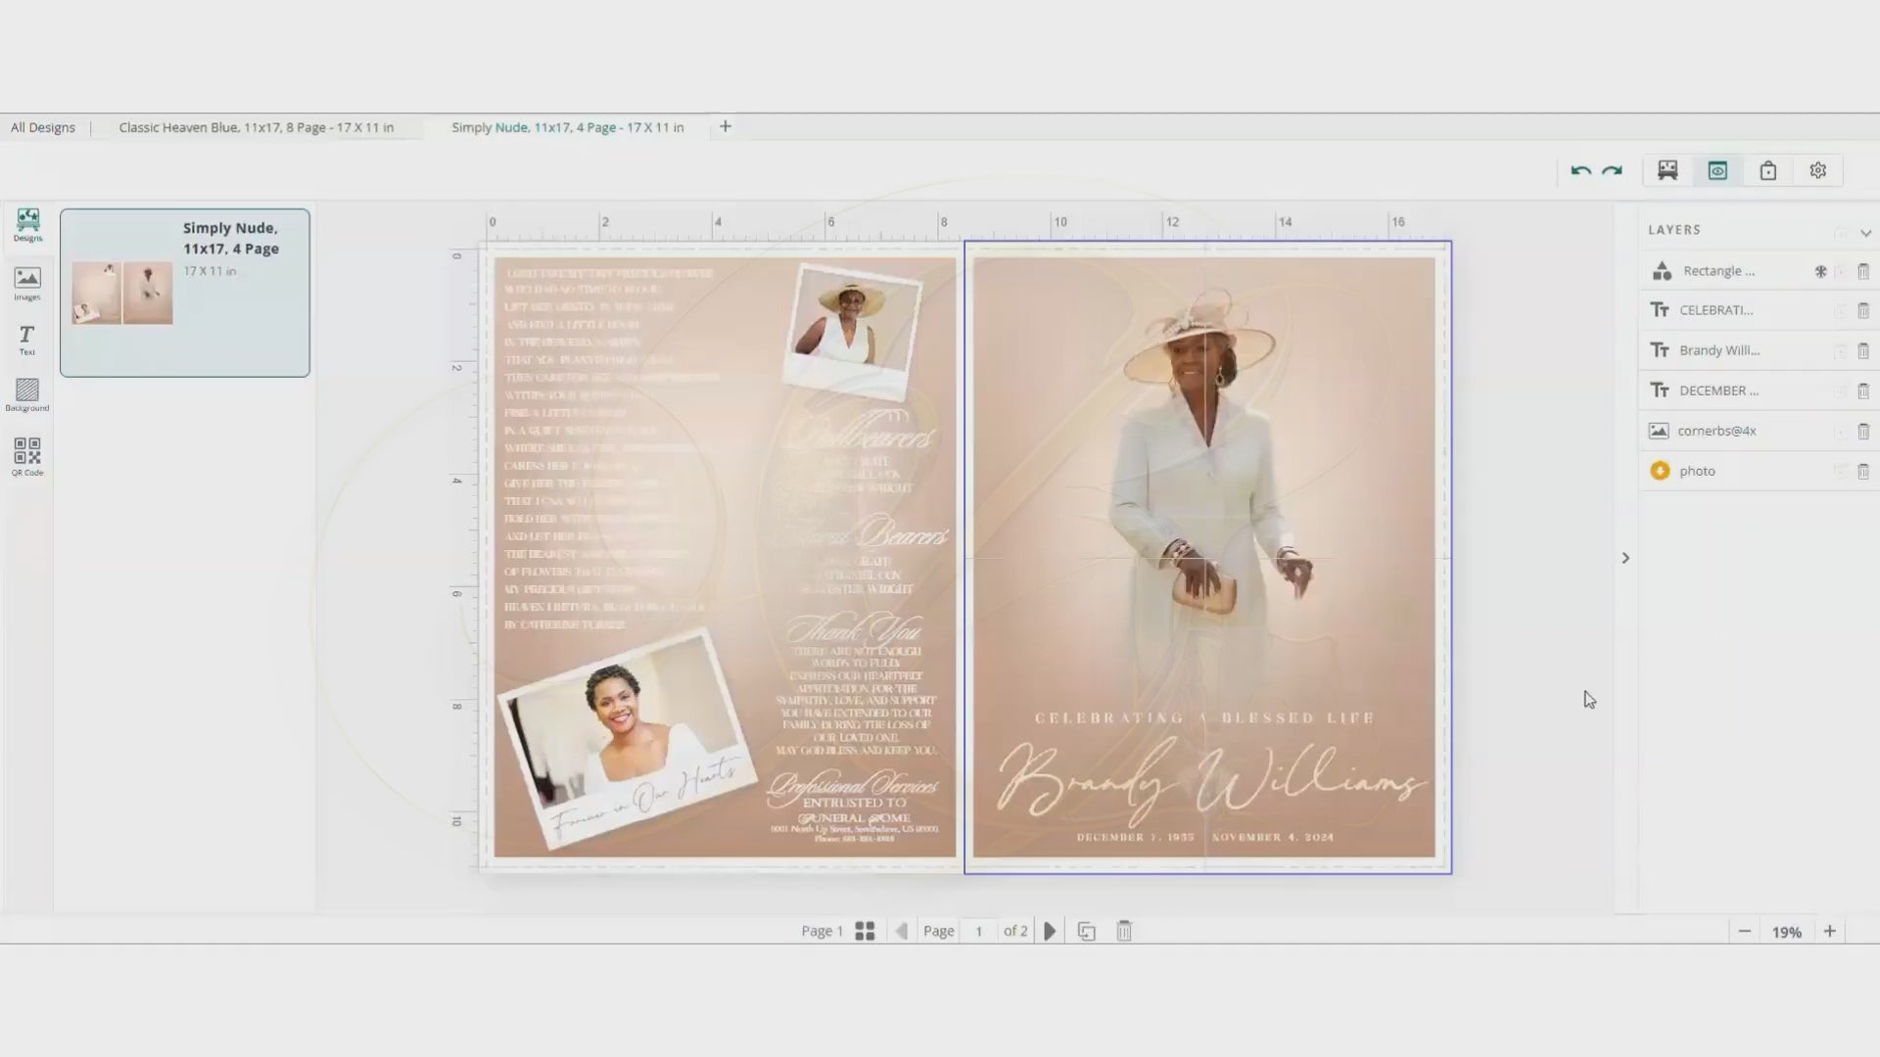The height and width of the screenshot is (1057, 1880).
Task: Go to All Designs tab
Action: click(x=43, y=127)
